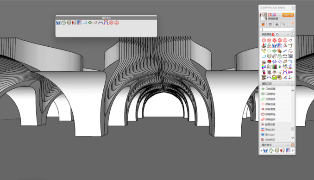Collapse the 最近命令 section dropdown arrow

coord(288,145)
